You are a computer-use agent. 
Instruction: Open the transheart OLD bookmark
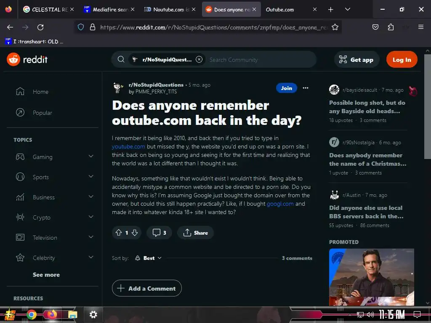pyautogui.click(x=35, y=42)
